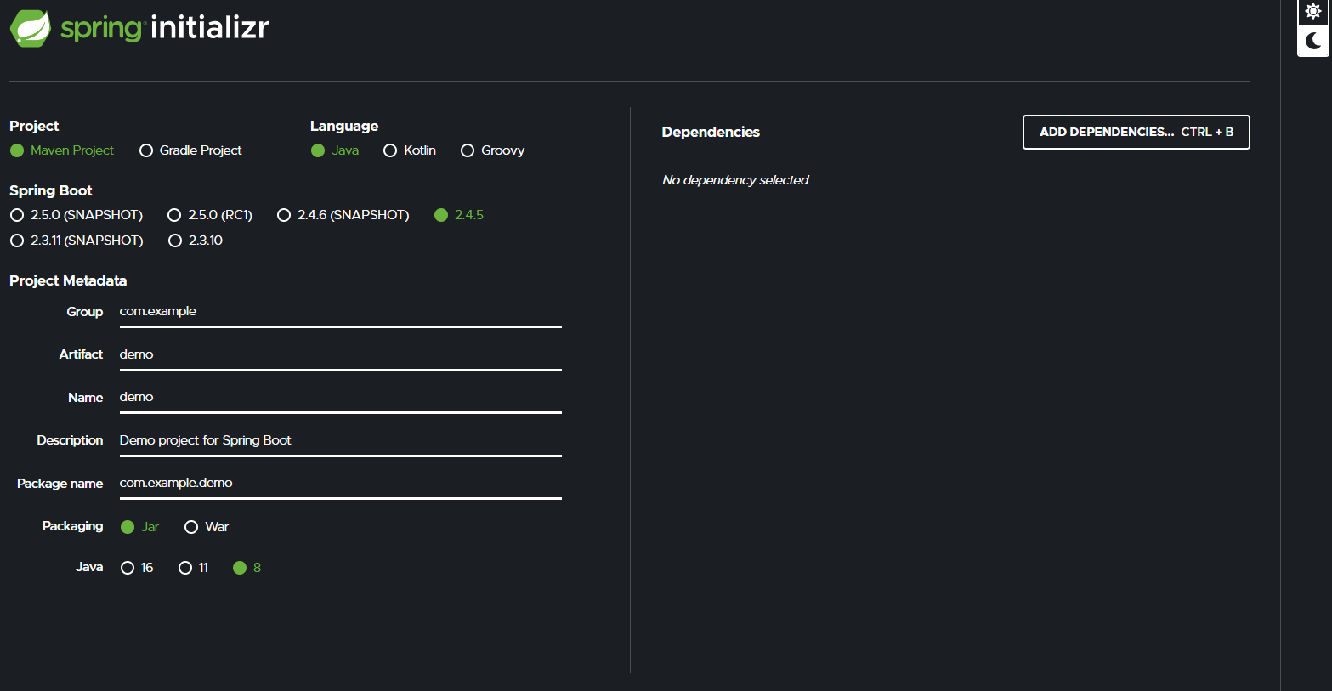Screen dimensions: 1332x691
Task: Click 'No dependency selected' text
Action: click(735, 180)
